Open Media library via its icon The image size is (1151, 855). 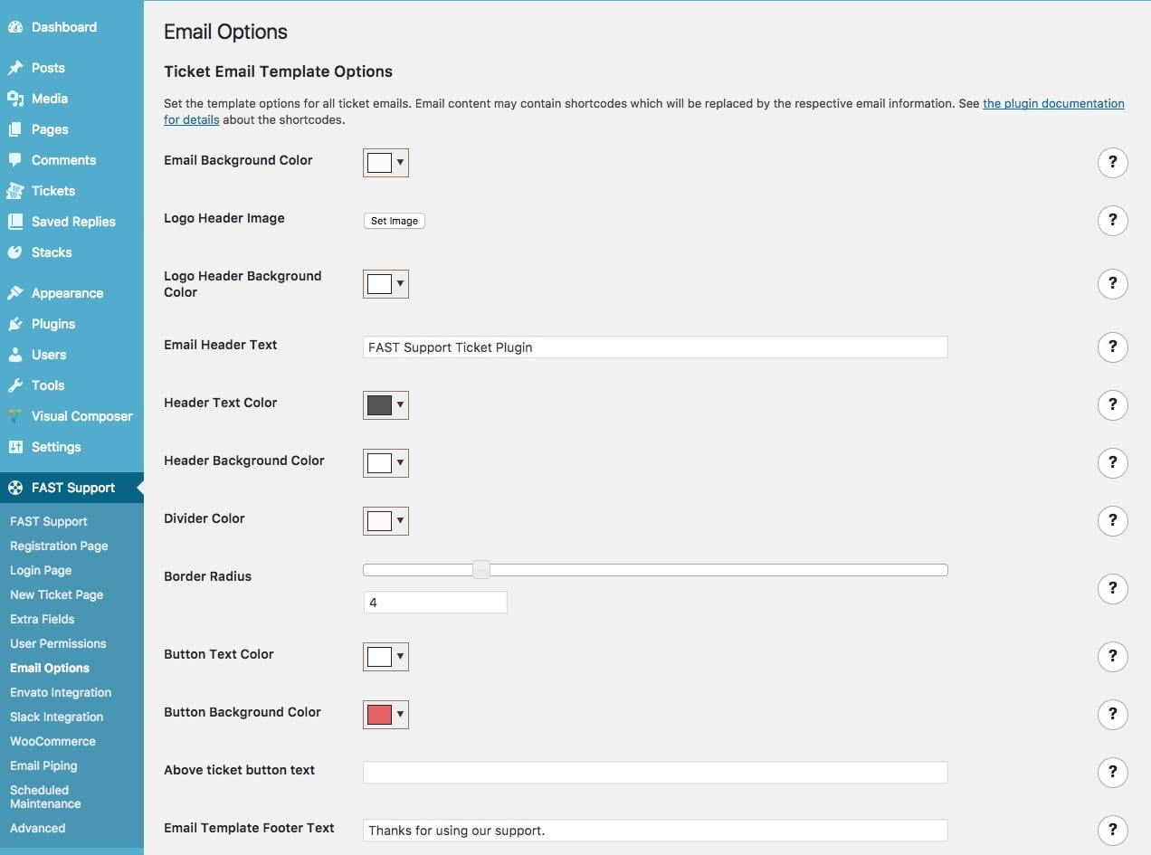point(15,99)
